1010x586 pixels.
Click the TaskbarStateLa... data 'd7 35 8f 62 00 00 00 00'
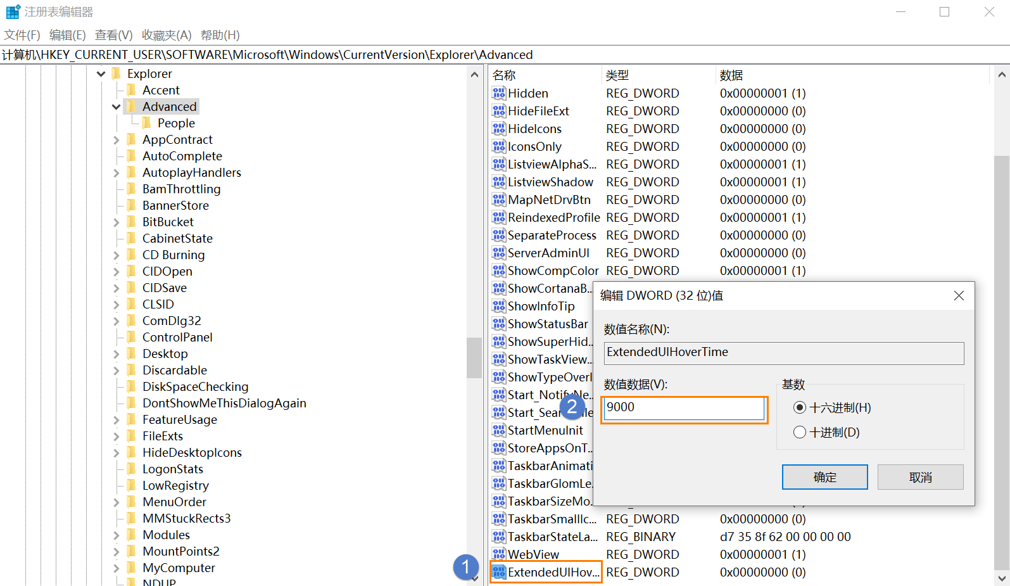point(785,537)
